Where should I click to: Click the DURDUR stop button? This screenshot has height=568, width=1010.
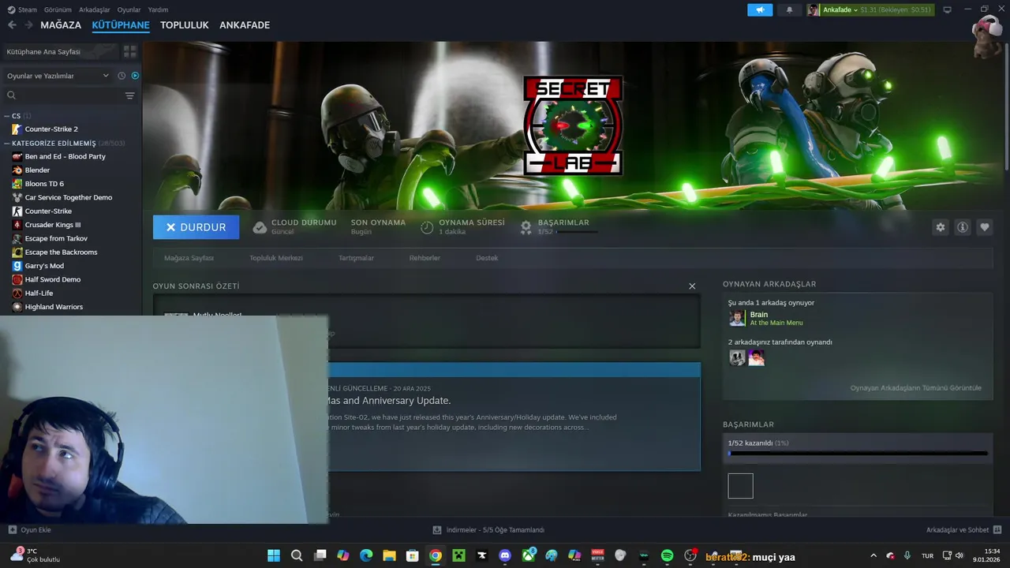click(196, 227)
